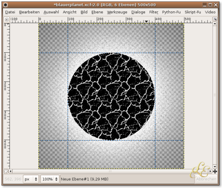Maximize the blauerplanet.xcf window
Screen dimensions: 222x188
(x=210, y=5)
